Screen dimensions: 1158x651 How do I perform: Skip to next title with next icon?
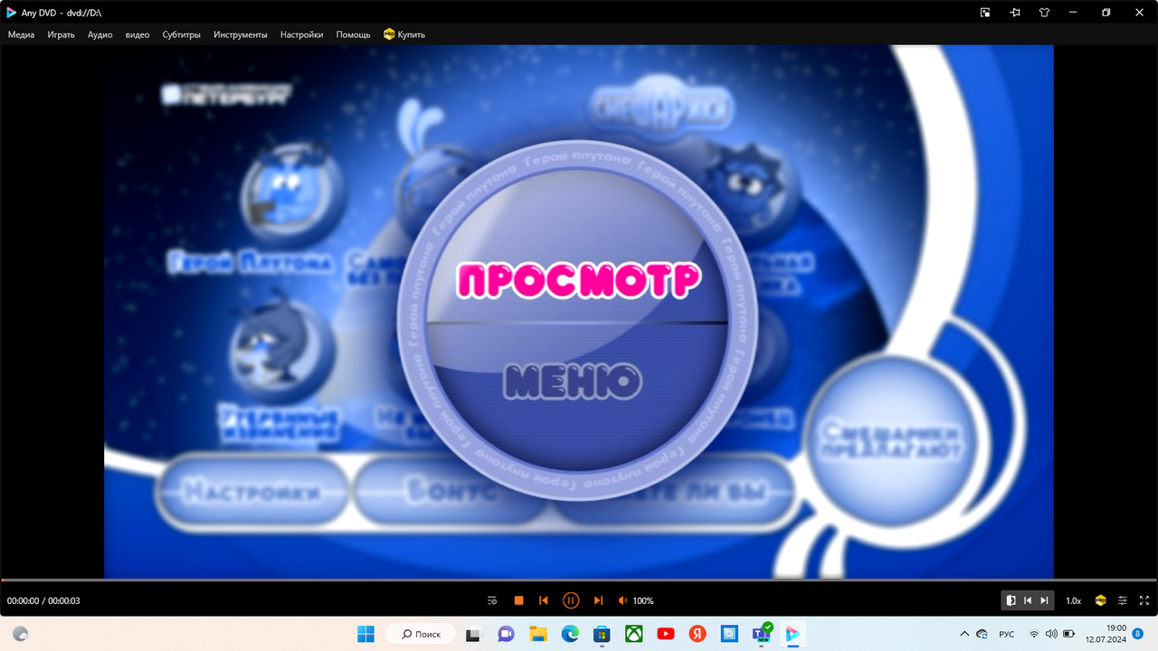(599, 599)
